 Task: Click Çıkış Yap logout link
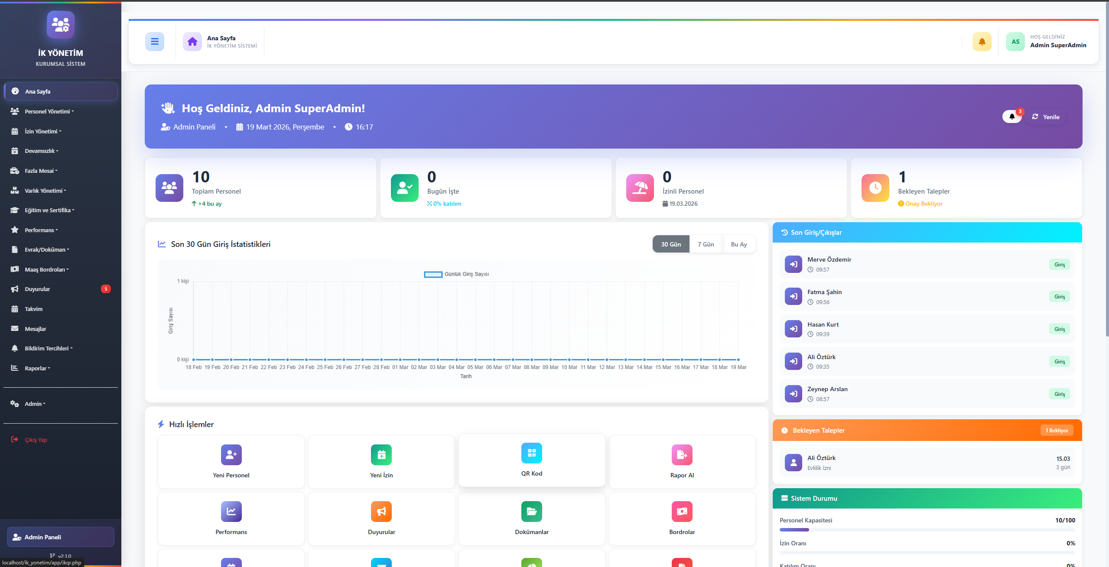tap(36, 440)
